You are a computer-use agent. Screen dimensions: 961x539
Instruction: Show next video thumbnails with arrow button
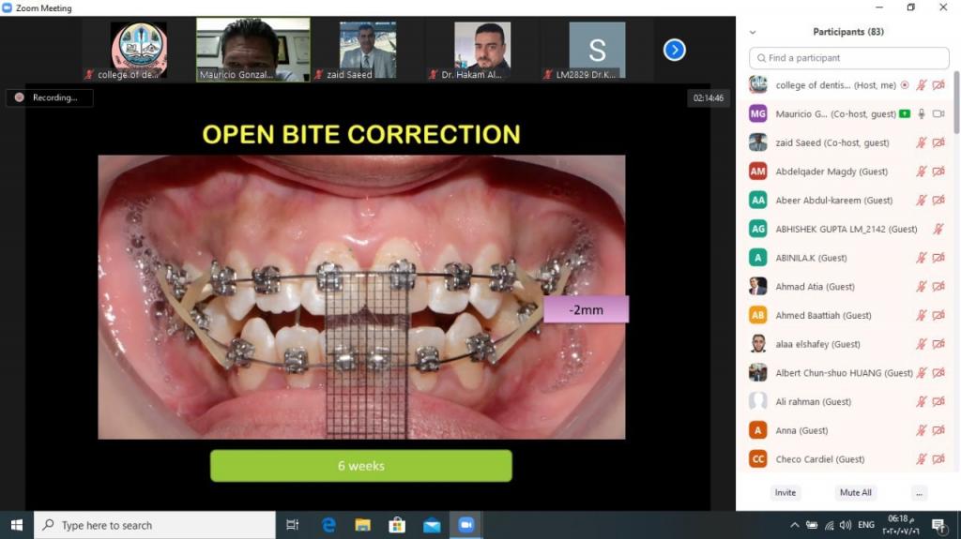coord(674,50)
